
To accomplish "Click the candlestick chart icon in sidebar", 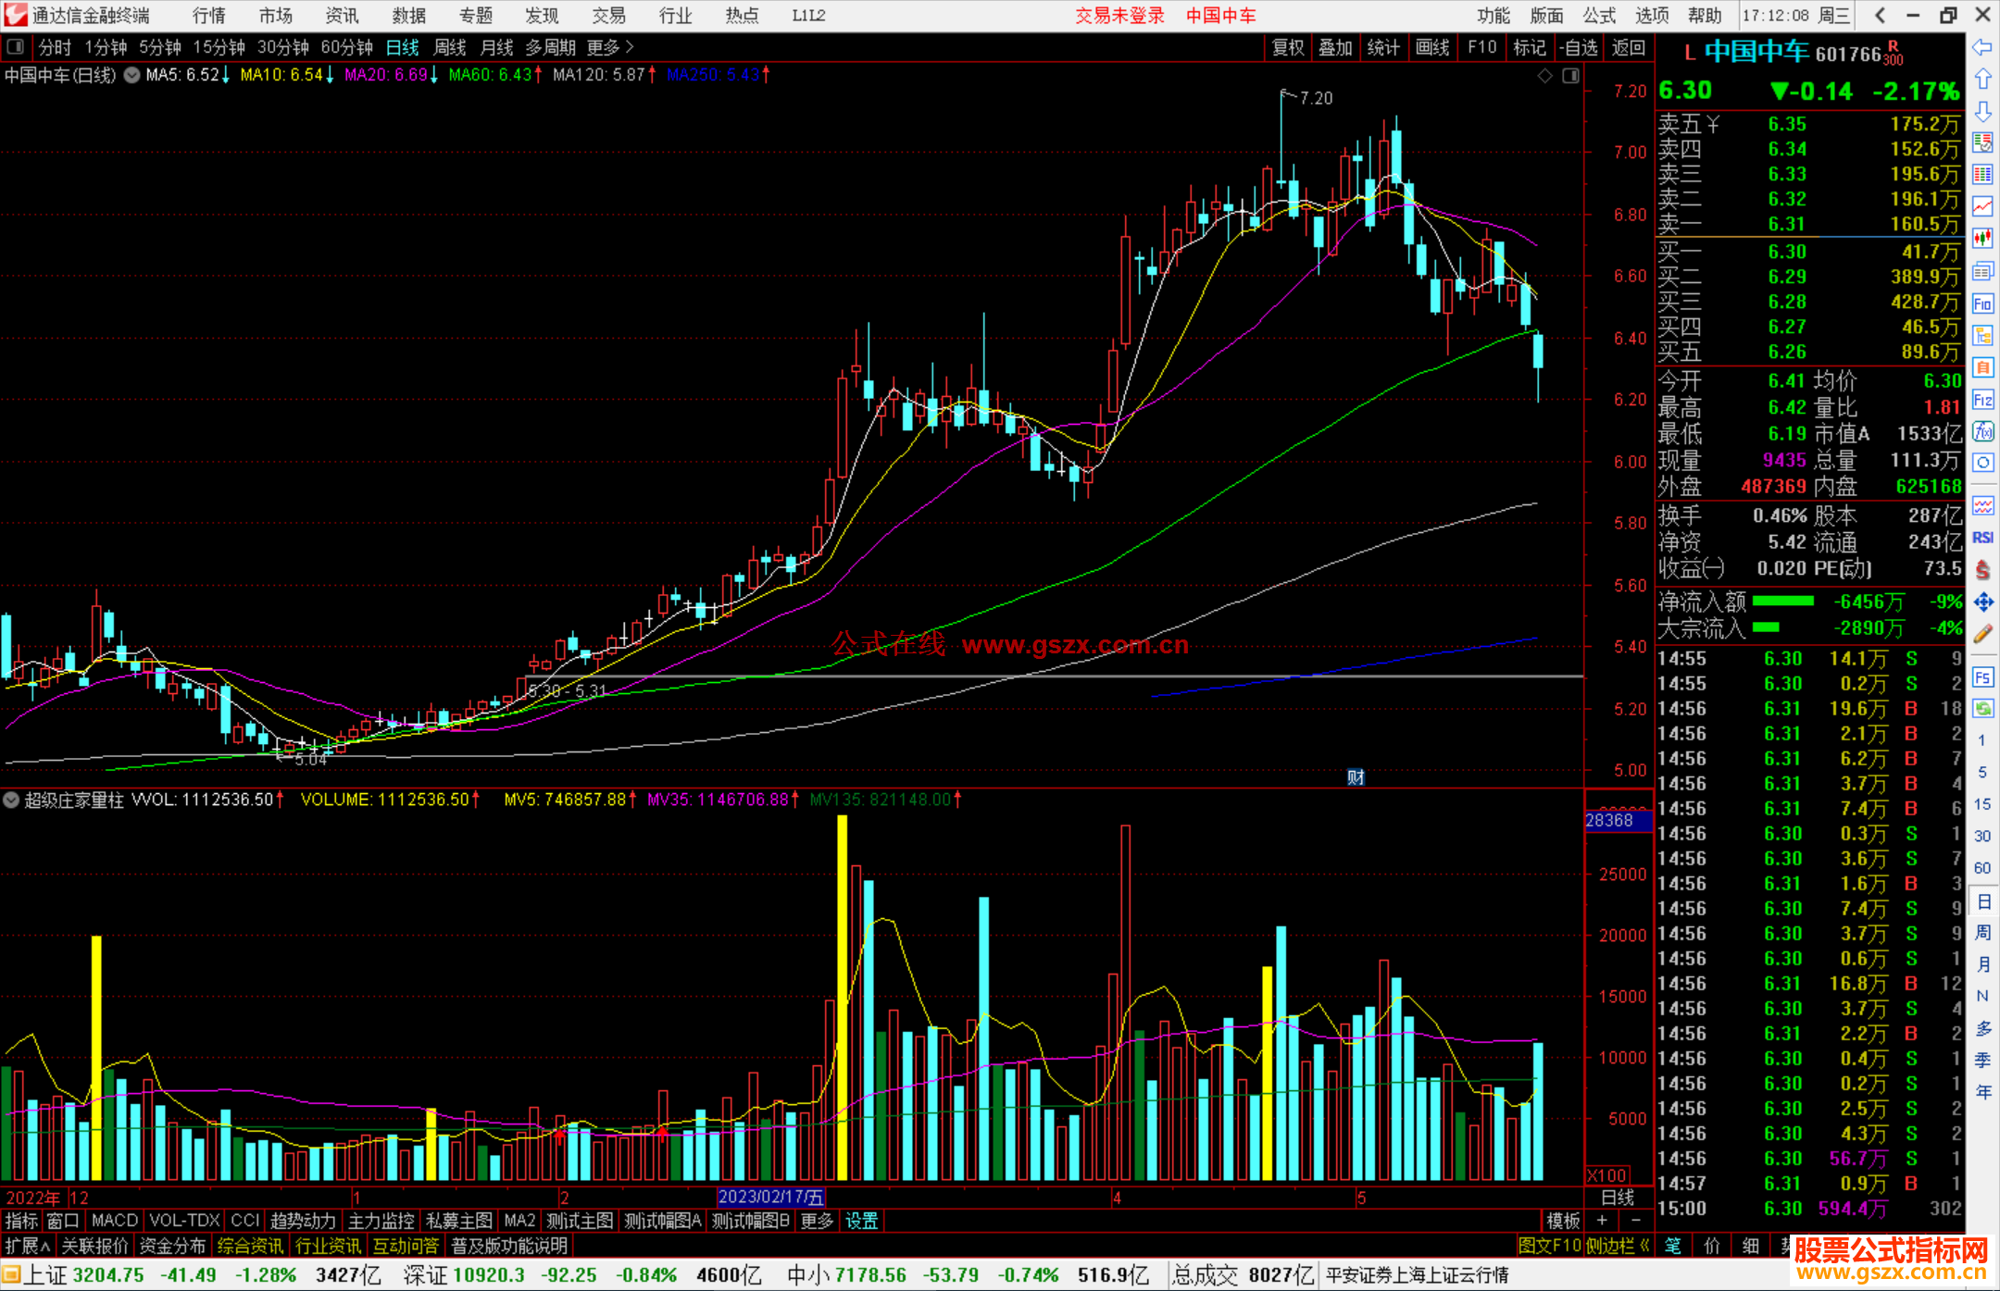I will (1982, 239).
